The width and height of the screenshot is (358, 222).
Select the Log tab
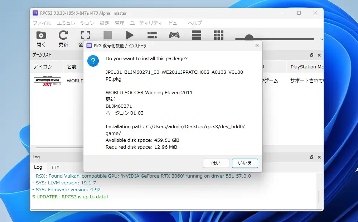coord(38,167)
